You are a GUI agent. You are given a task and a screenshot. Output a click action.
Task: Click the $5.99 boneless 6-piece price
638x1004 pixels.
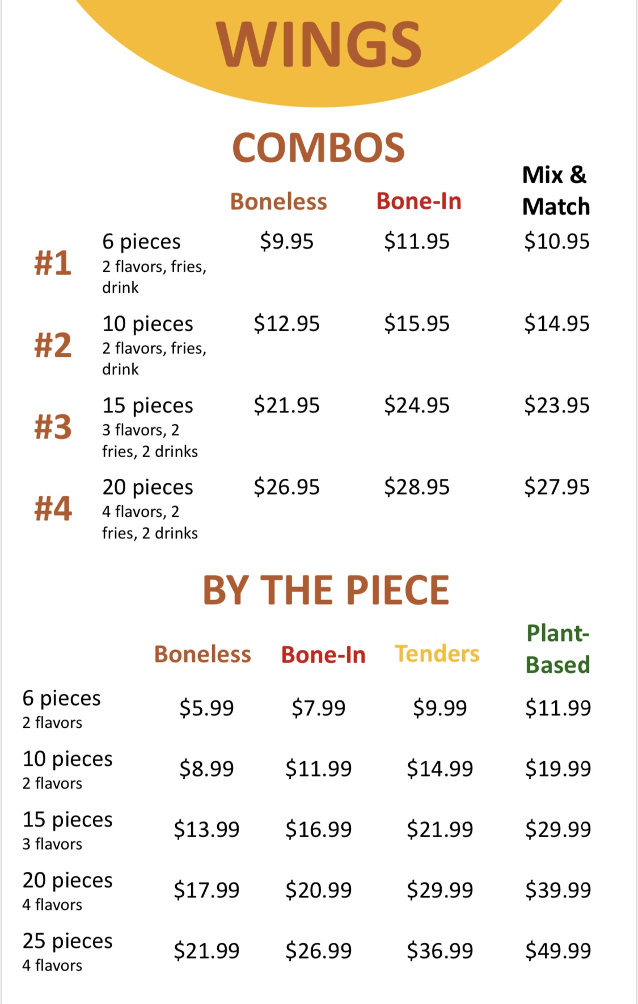point(206,708)
